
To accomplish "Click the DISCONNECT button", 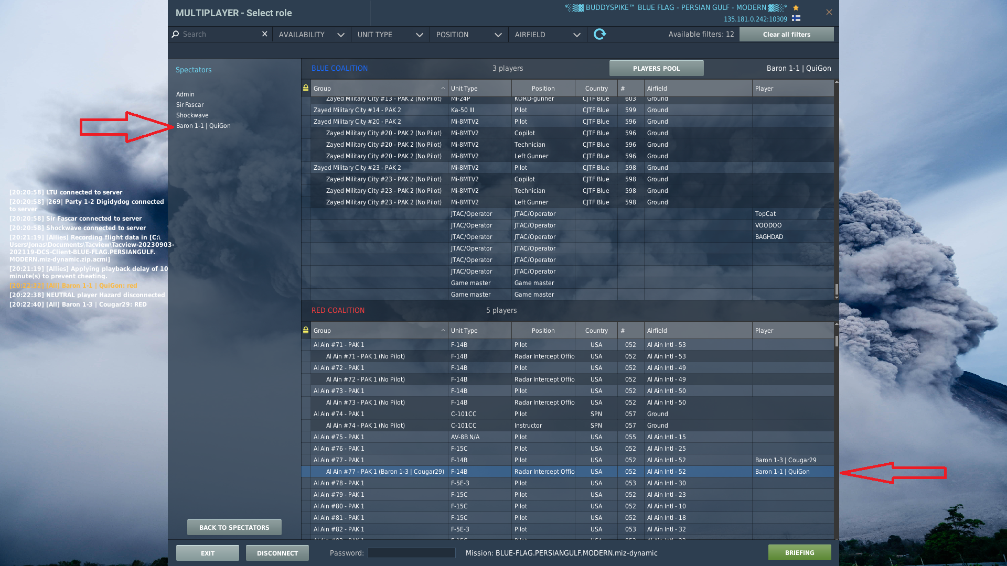I will [277, 553].
